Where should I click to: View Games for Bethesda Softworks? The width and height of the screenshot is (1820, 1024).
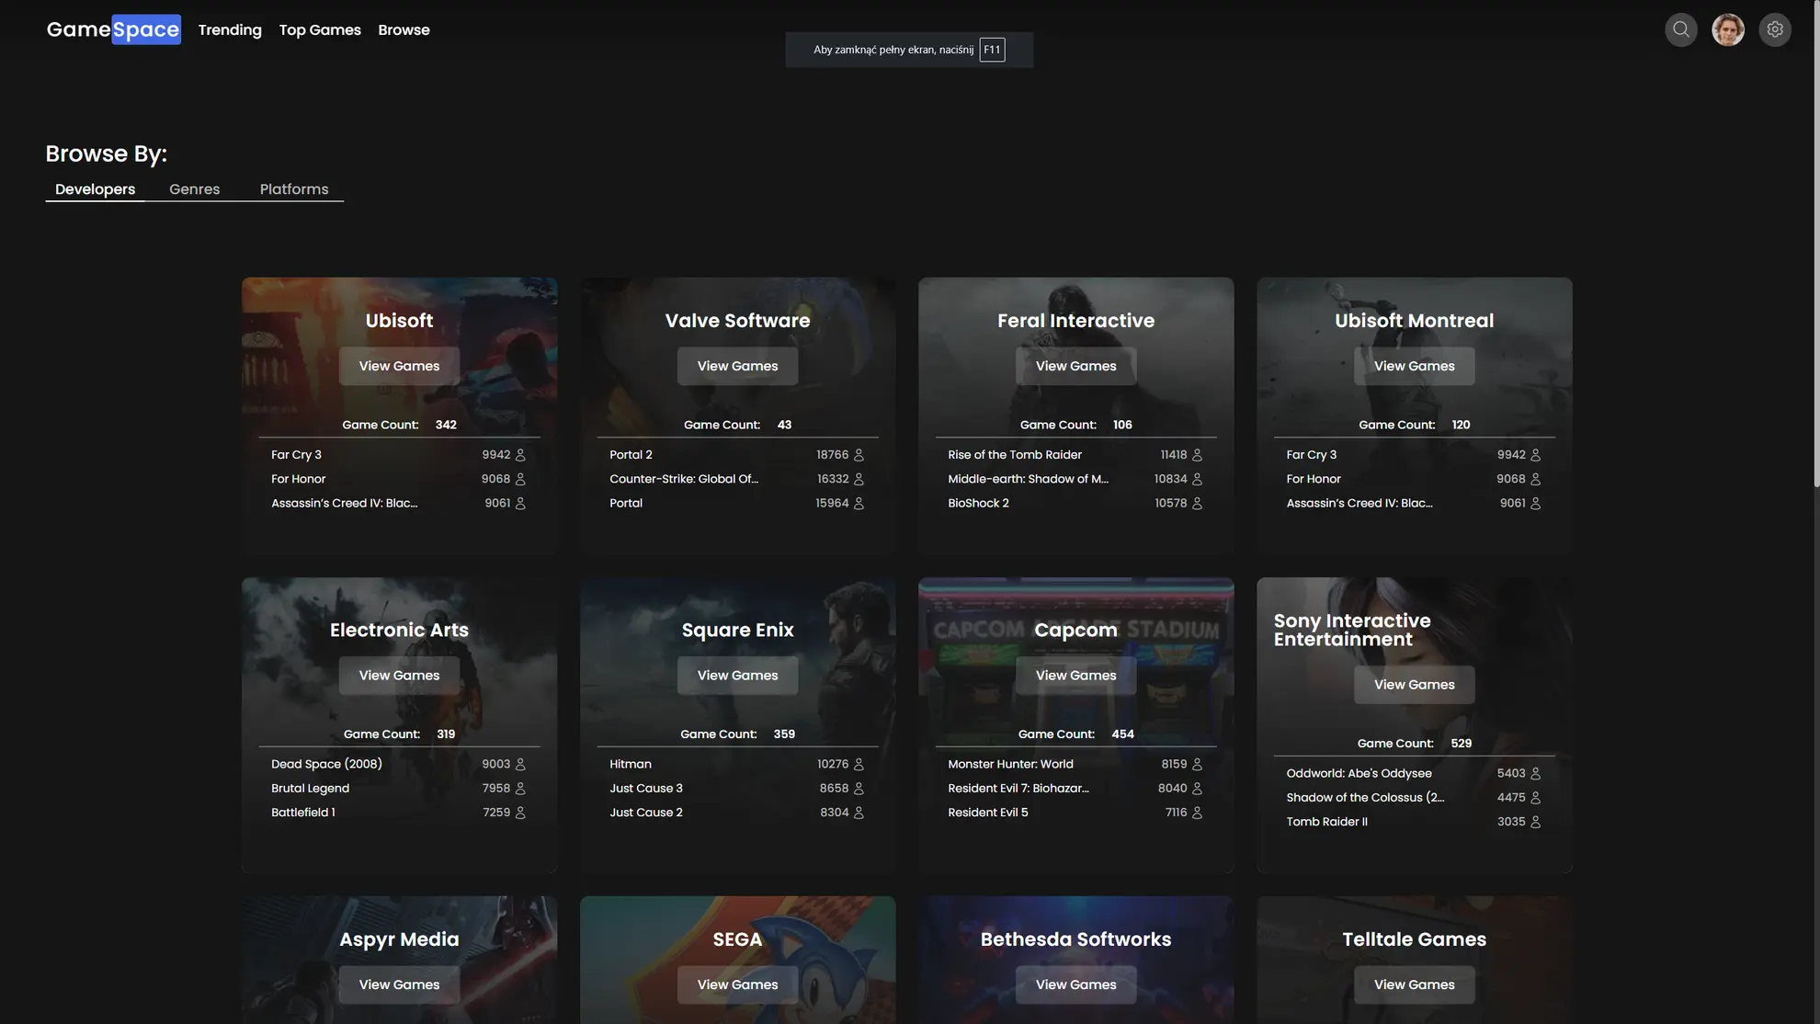[x=1075, y=984]
